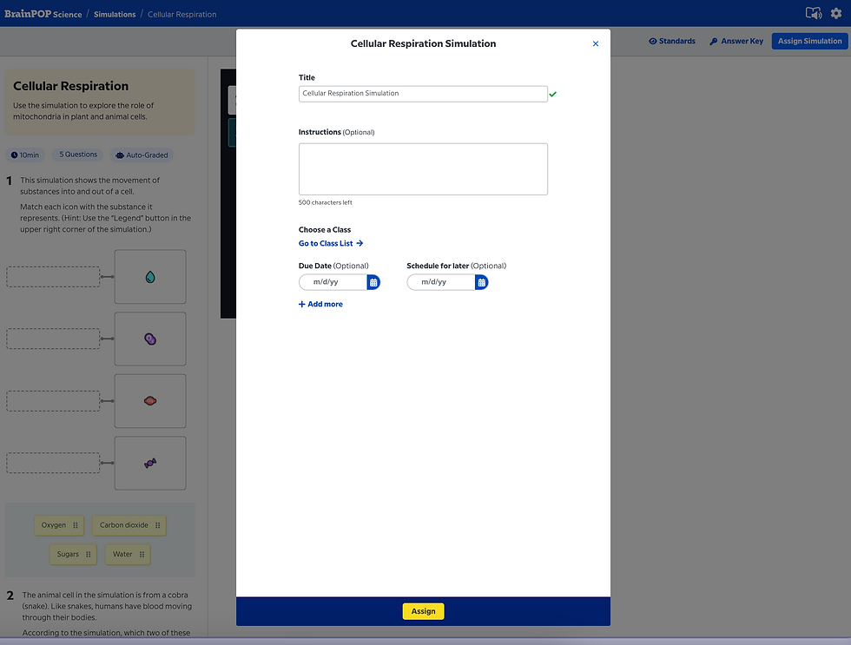851x645 pixels.
Task: Open the Answer Key
Action: 736,41
